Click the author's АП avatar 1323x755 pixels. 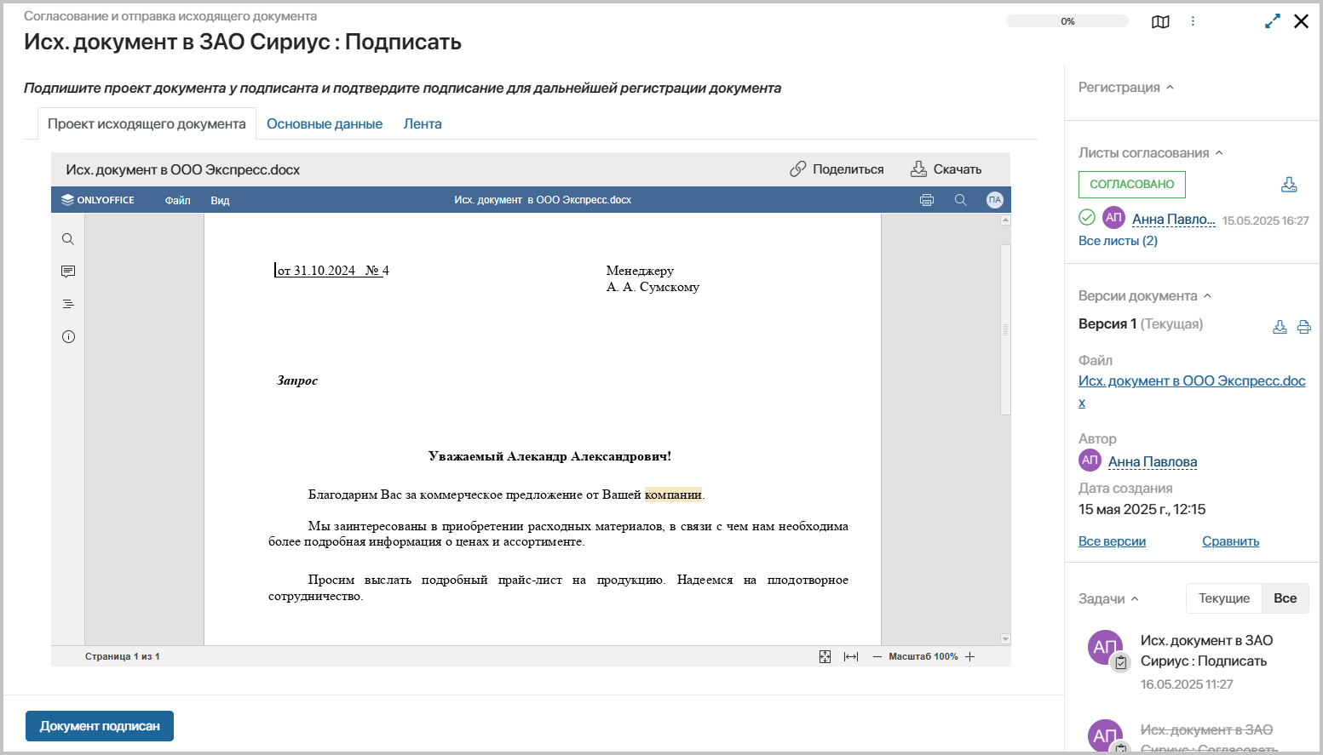coord(1090,460)
